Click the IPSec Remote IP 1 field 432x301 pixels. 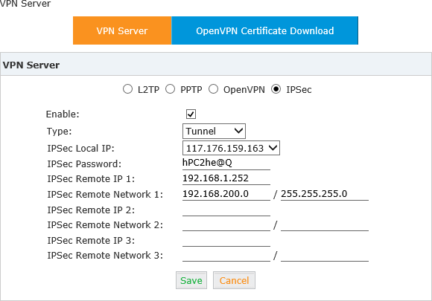pyautogui.click(x=226, y=178)
